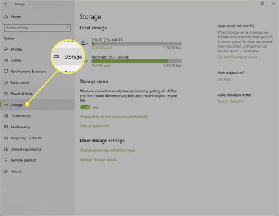Viewport: 279px width, 216px height.
Task: Click the 59.9 GB used label
Action: click(102, 48)
